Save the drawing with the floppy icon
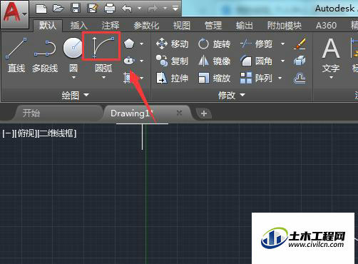This screenshot has height=264, width=358. pos(76,9)
